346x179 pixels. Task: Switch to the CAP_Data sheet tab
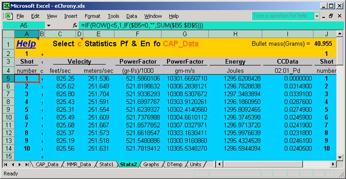47,165
